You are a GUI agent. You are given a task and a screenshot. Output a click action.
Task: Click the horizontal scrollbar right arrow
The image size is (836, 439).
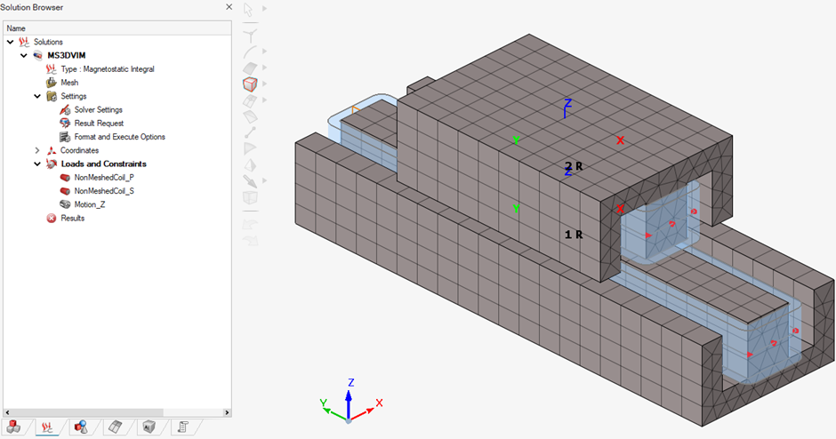click(x=226, y=412)
